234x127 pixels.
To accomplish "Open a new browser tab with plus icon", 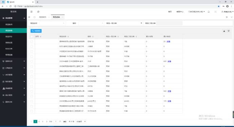I will coord(37,2).
